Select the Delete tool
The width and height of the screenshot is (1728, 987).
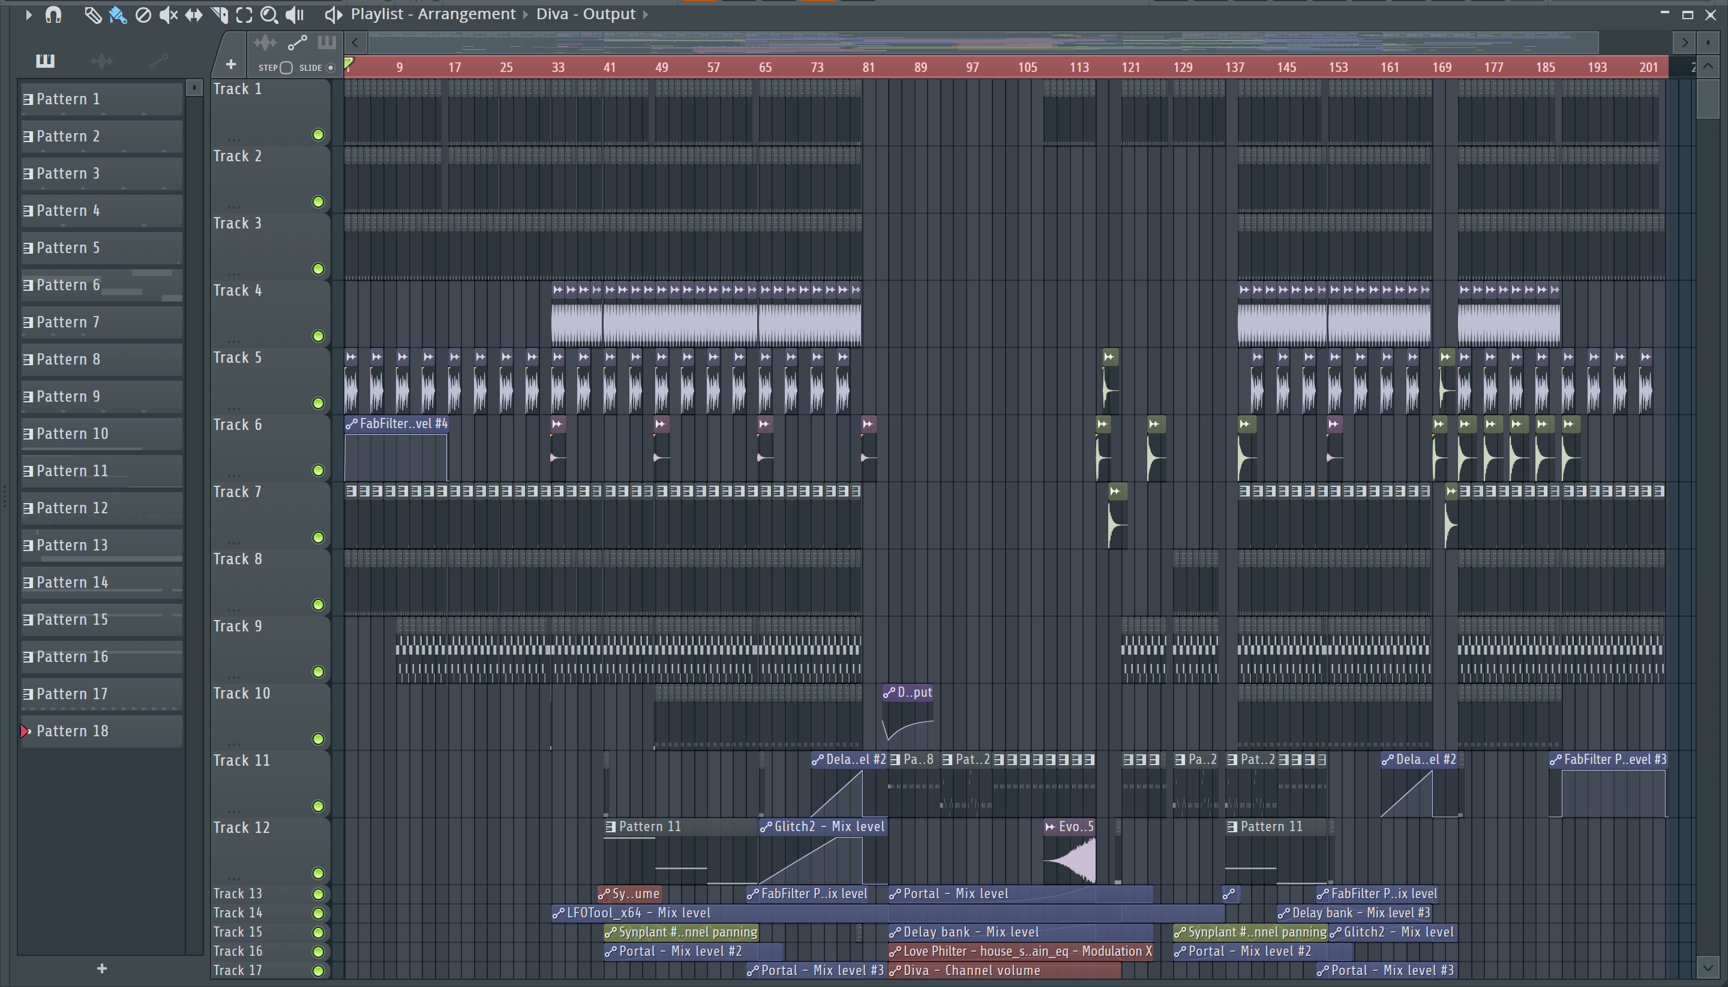coord(143,14)
